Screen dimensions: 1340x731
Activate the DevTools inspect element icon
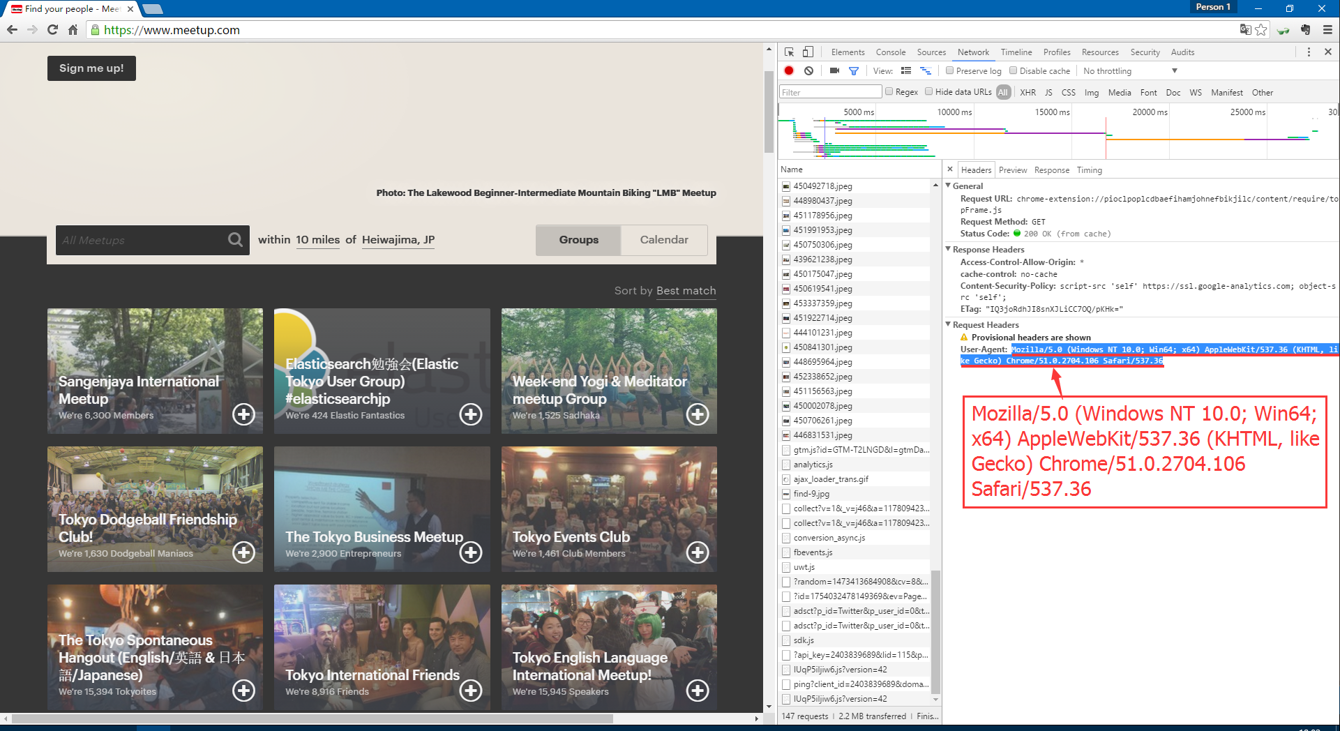click(x=790, y=52)
